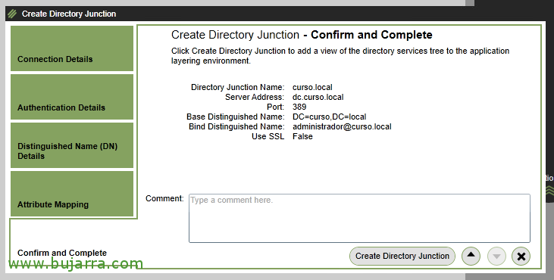Click the striped logo icon in title bar
Screen dimensions: 554x280
click(x=12, y=14)
